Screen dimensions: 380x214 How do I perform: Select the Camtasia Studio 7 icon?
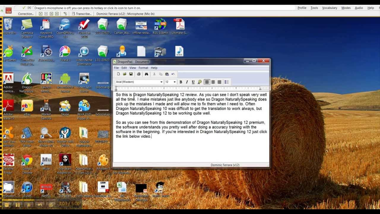[x=27, y=29]
